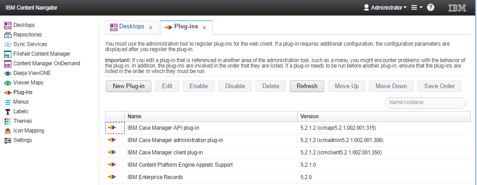Focus the Name contains filter field
Screen dimensions: 477x185
425,103
